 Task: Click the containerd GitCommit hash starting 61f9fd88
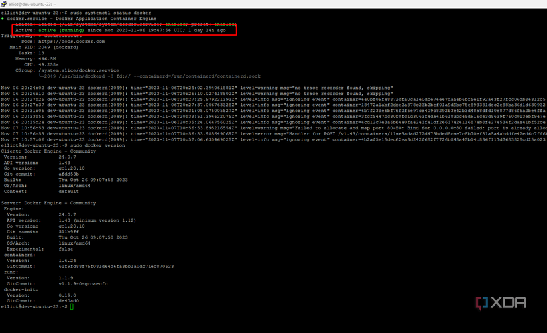click(x=116, y=266)
